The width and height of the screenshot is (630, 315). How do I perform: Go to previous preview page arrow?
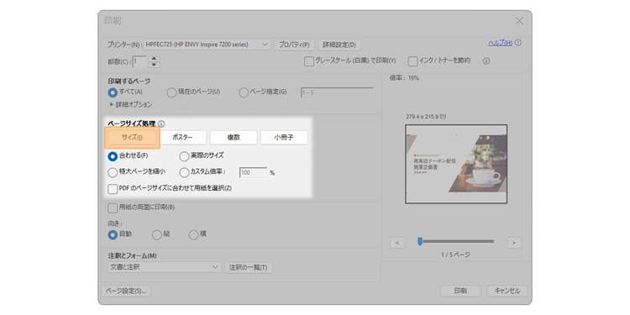point(397,243)
